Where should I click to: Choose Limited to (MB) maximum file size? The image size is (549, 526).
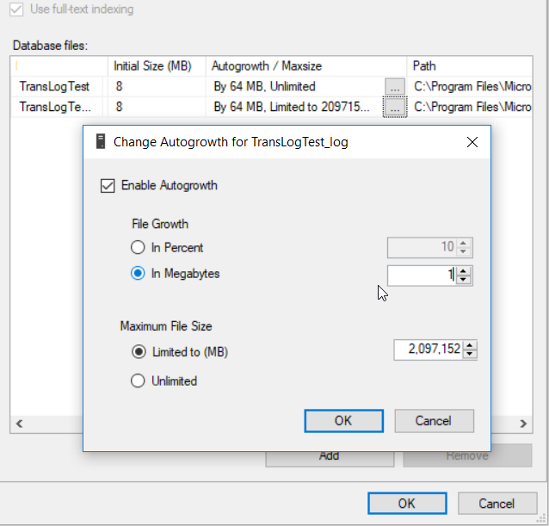coord(138,352)
